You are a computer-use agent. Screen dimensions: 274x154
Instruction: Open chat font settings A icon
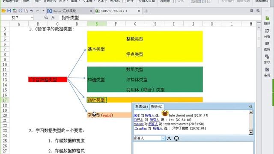point(169,139)
